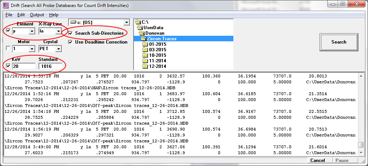Image resolution: width=368 pixels, height=166 pixels.
Task: Click the Donovan folder icon
Action: click(x=142, y=33)
